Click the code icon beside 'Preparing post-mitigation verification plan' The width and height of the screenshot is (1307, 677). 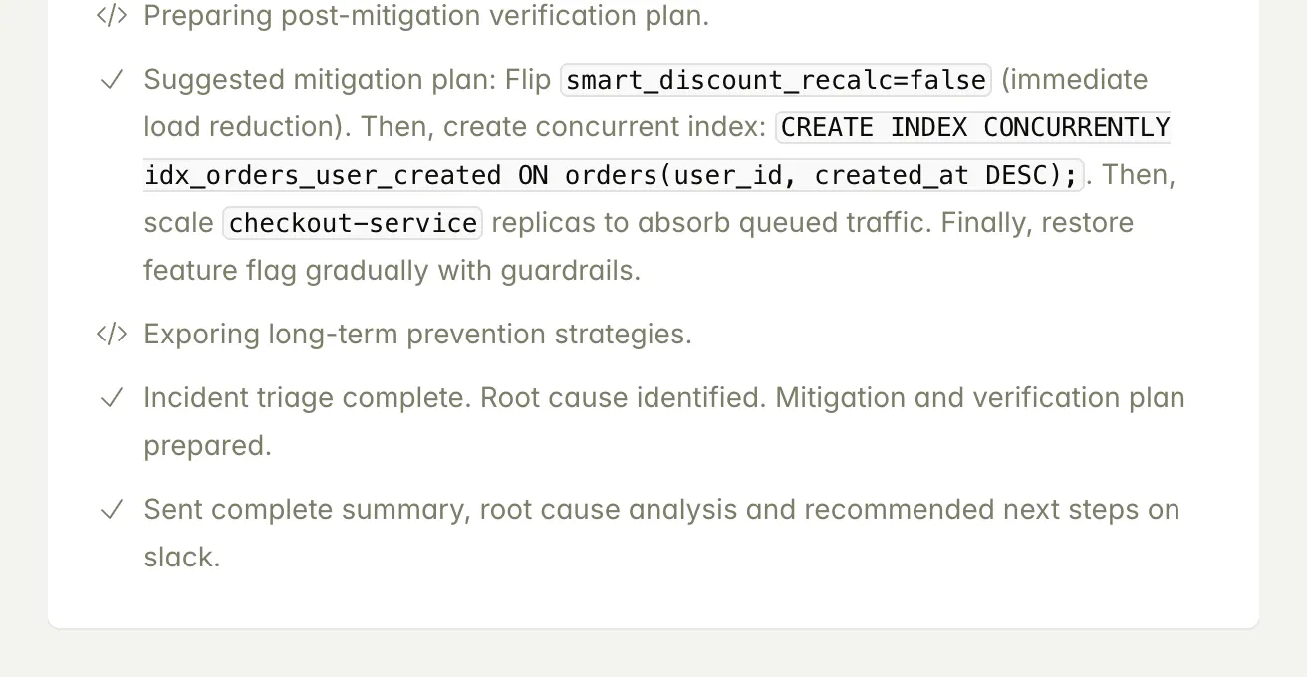[112, 16]
